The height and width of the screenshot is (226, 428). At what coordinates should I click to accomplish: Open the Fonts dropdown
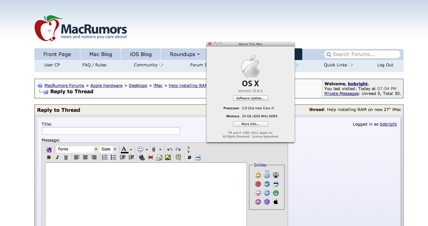[77, 149]
